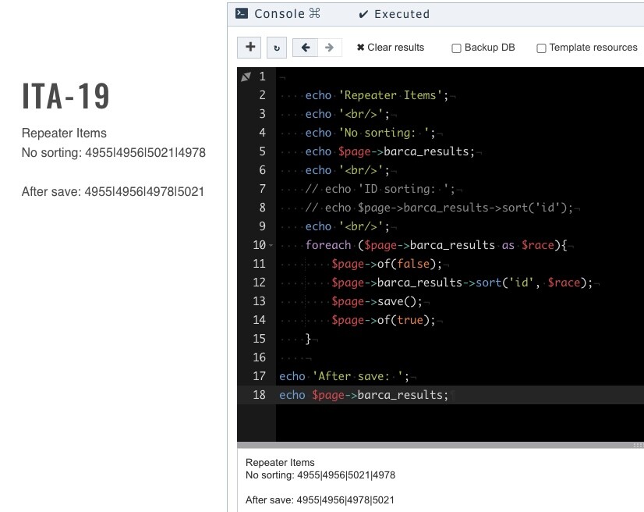Click the 'After save' output in results pane
644x512 pixels.
pos(320,500)
